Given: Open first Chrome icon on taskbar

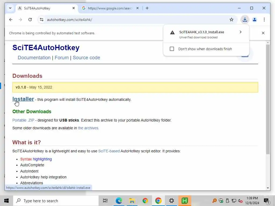Looking at the screenshot, I should 145,201.
